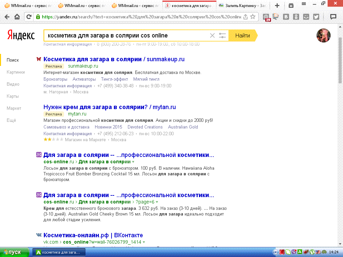Switch to the Залить Картинку tab
This screenshot has height=257, width=343.
[x=243, y=6]
